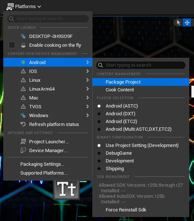This screenshot has width=194, height=221.
Task: Click the Platforms gamepad monitor icon
Action: pyautogui.click(x=10, y=7)
